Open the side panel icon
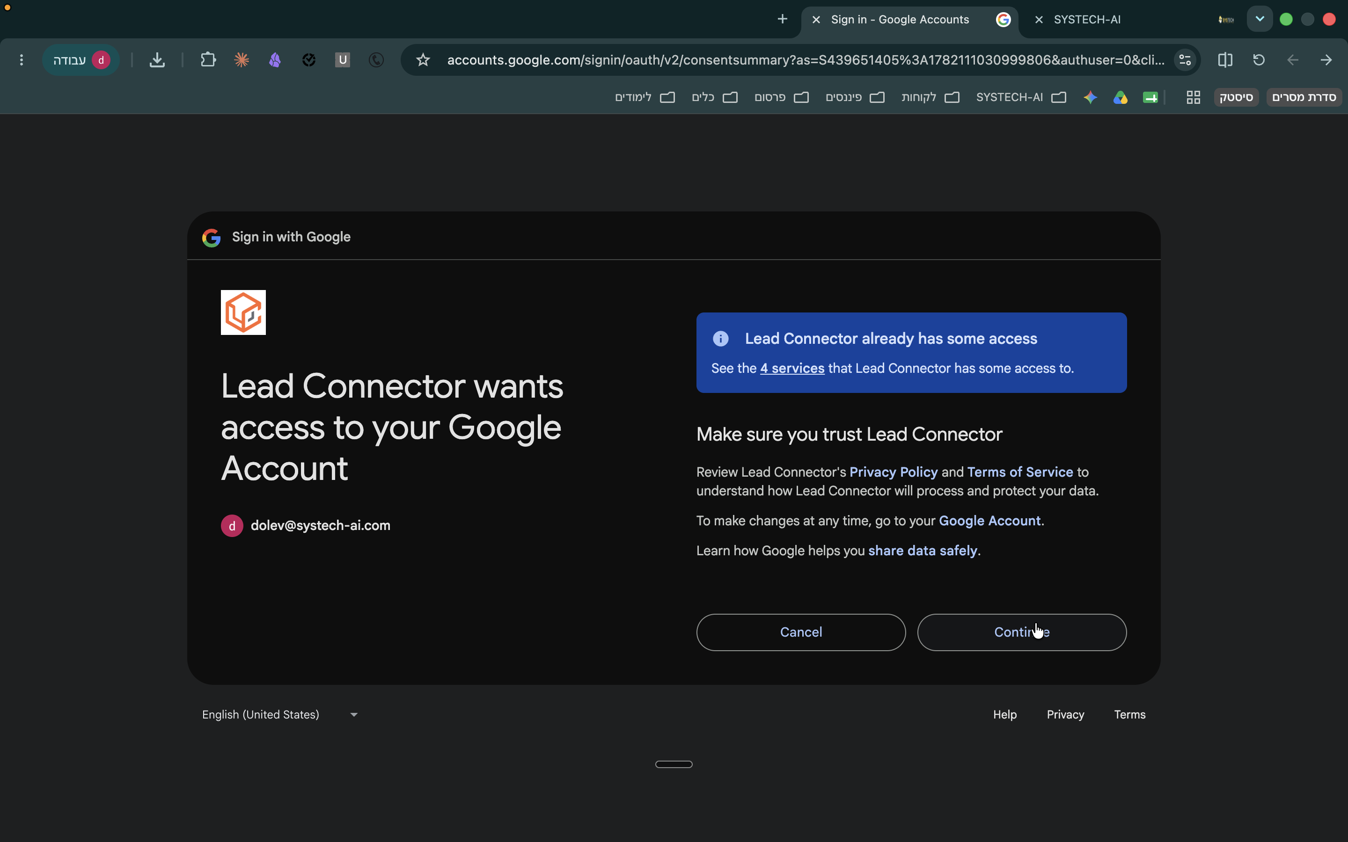Screen dimensions: 1348x842 [1225, 59]
